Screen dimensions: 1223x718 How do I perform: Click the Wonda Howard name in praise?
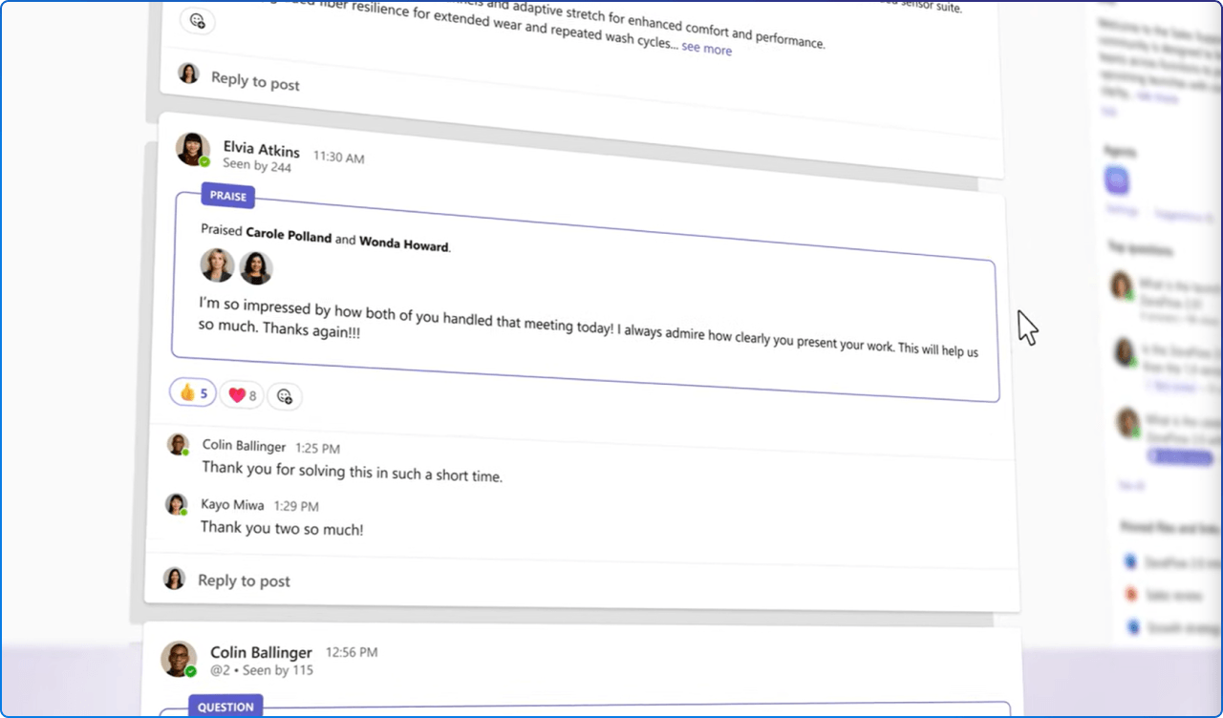click(403, 243)
